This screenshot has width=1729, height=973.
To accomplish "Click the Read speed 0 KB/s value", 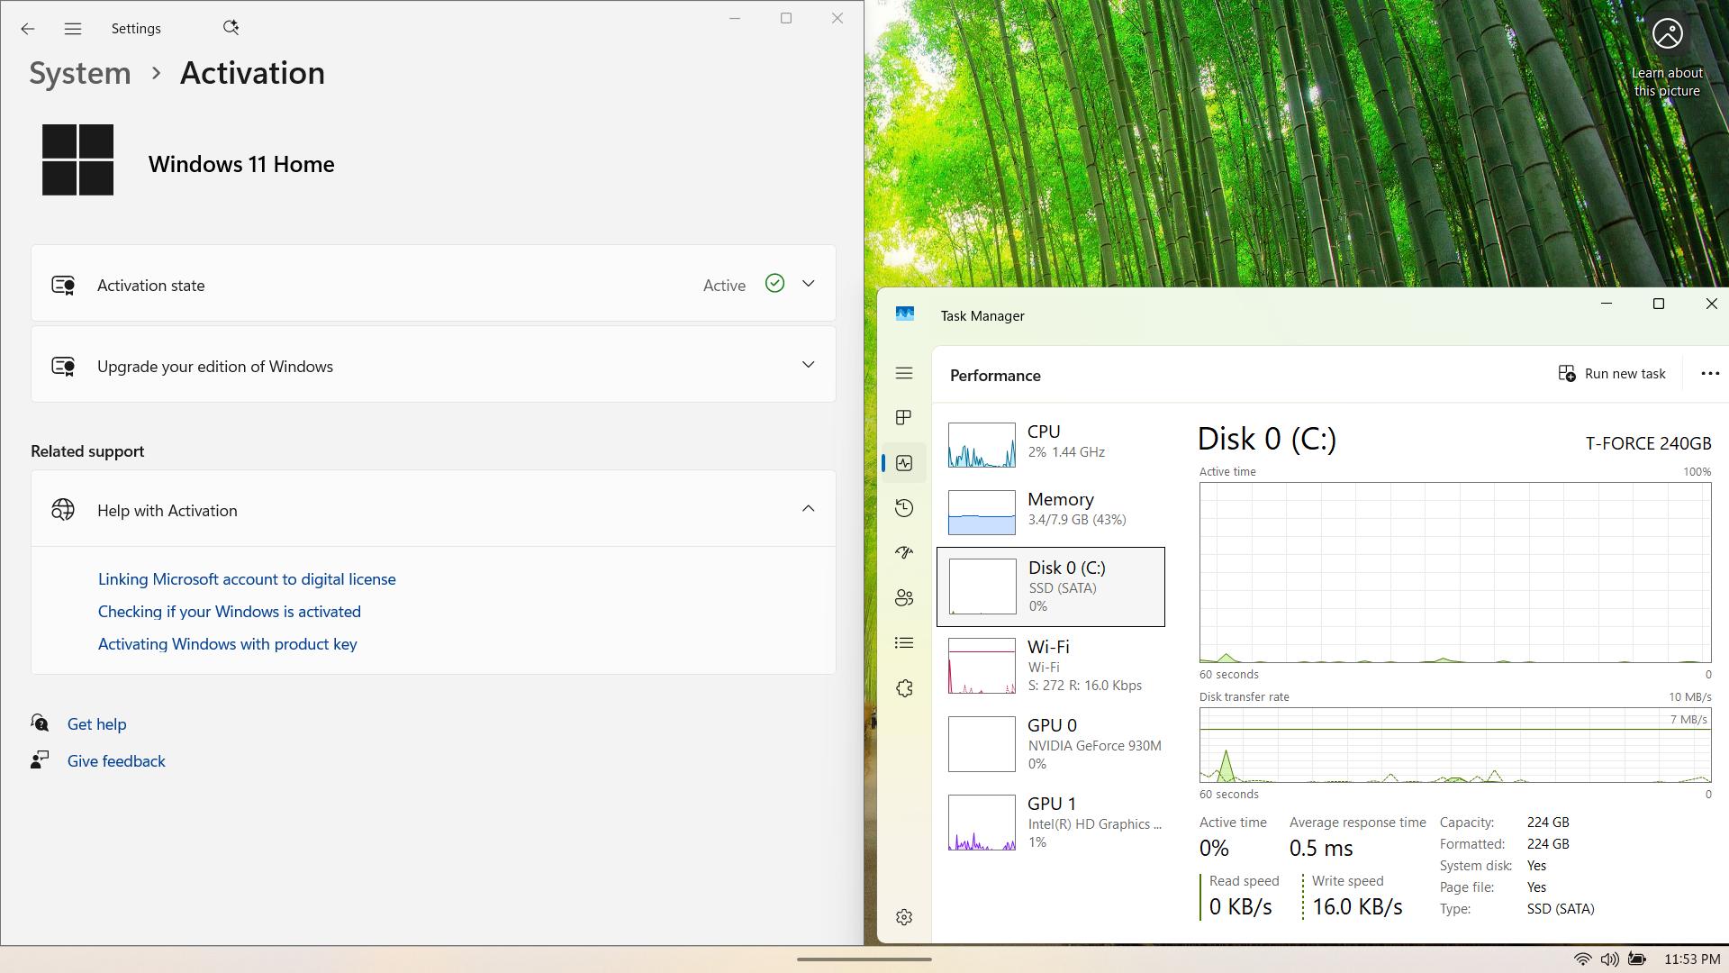I will click(x=1240, y=906).
